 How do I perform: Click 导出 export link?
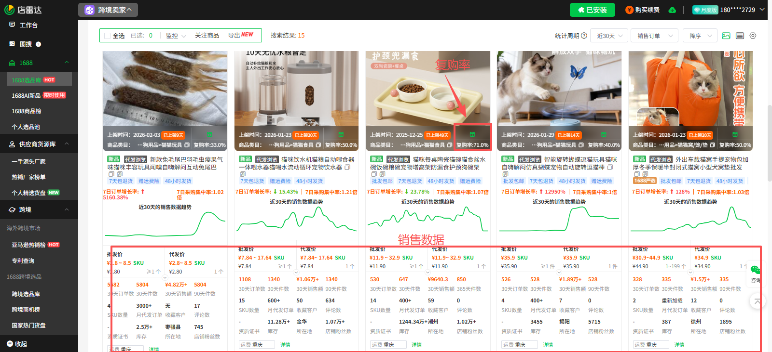[240, 35]
